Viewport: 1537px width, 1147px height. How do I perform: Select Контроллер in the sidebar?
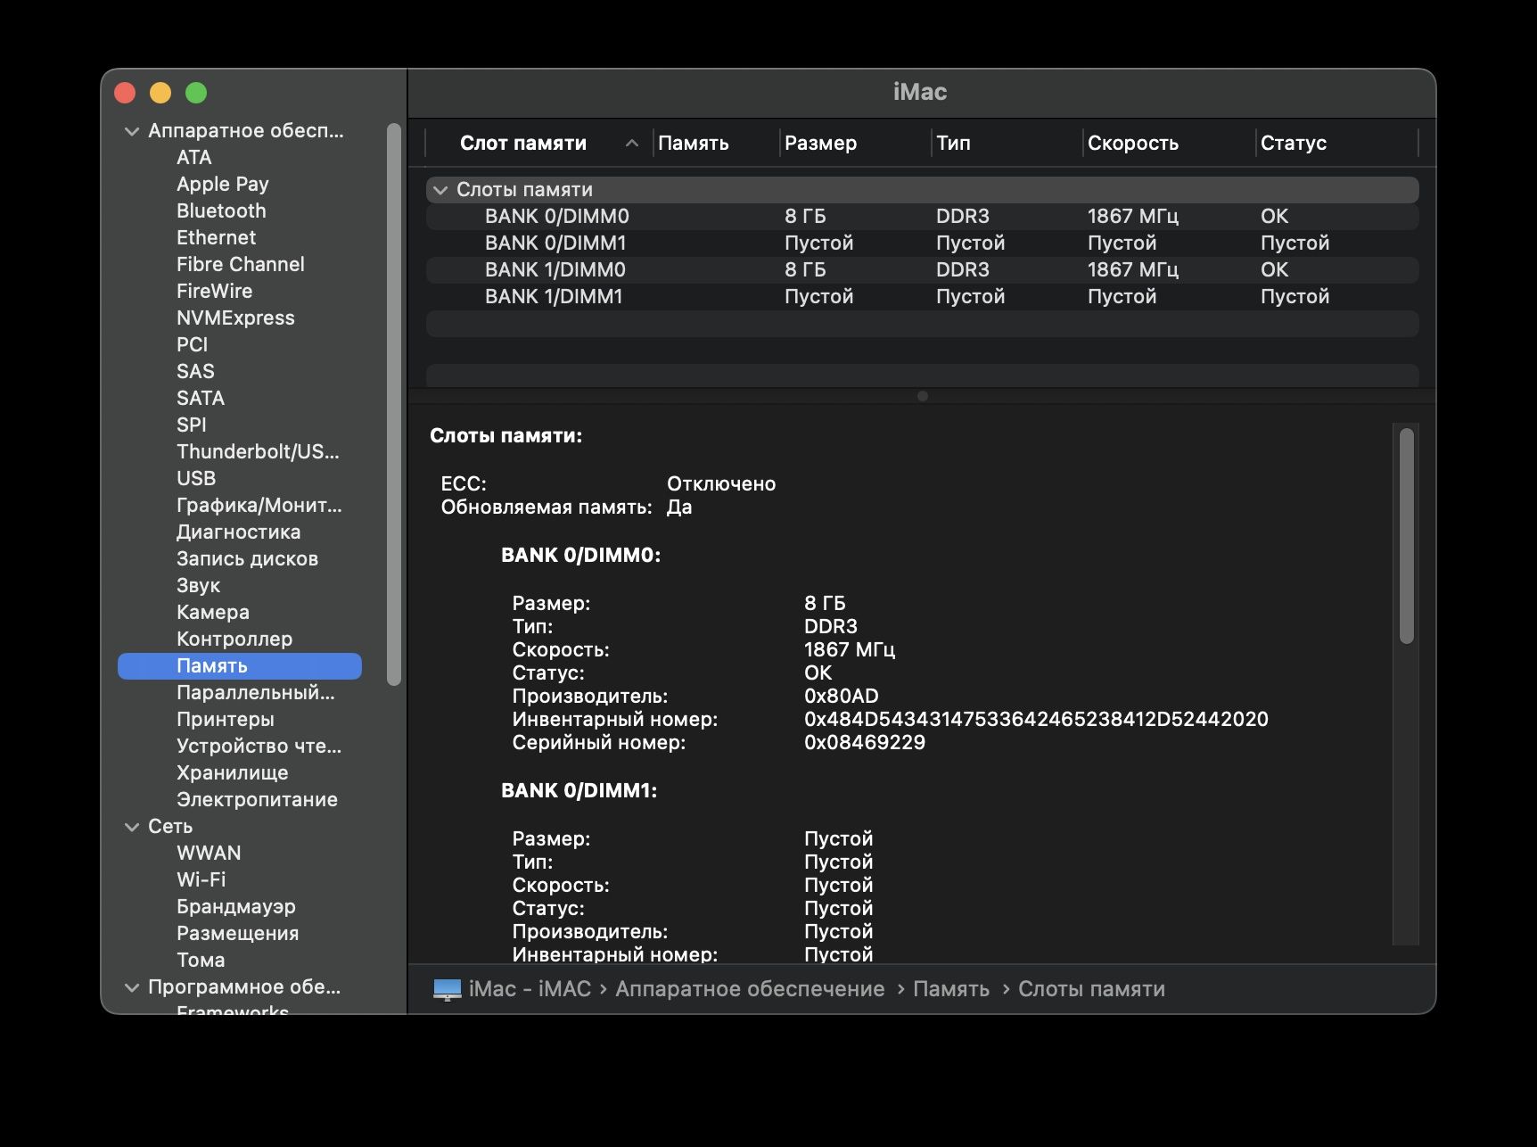(234, 640)
